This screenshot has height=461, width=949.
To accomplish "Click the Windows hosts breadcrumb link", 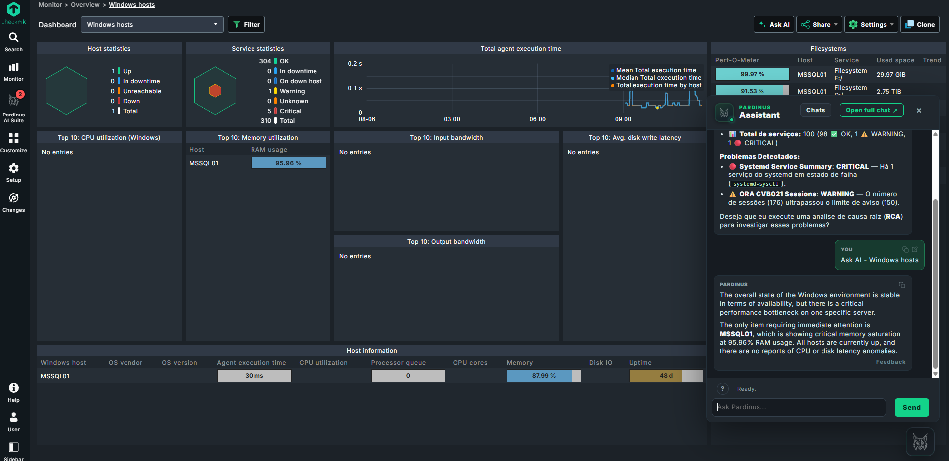I will coord(132,5).
